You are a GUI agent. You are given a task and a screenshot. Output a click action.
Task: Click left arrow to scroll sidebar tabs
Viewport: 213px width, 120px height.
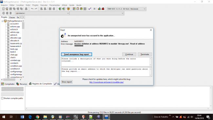[x=21, y=17]
